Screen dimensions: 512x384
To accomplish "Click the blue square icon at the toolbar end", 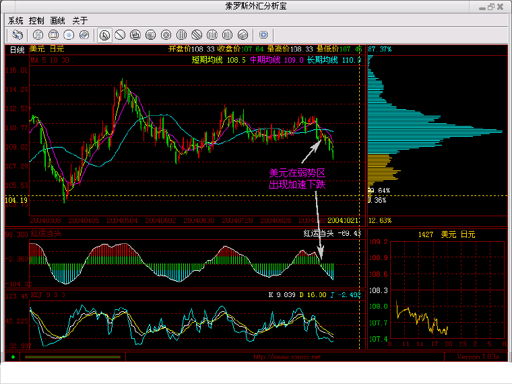I will (263, 34).
